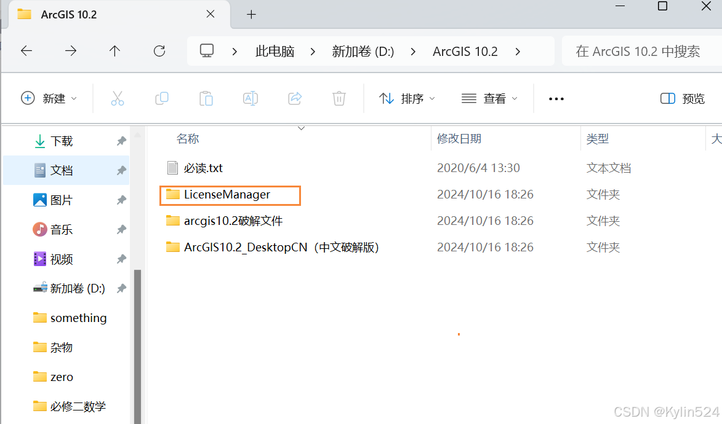The height and width of the screenshot is (424, 722).
Task: Open the three-dots more options menu
Action: click(556, 99)
